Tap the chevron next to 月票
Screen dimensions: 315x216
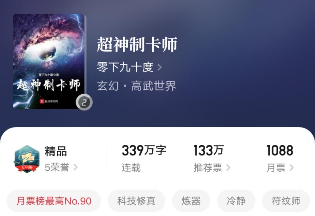[x=291, y=168]
